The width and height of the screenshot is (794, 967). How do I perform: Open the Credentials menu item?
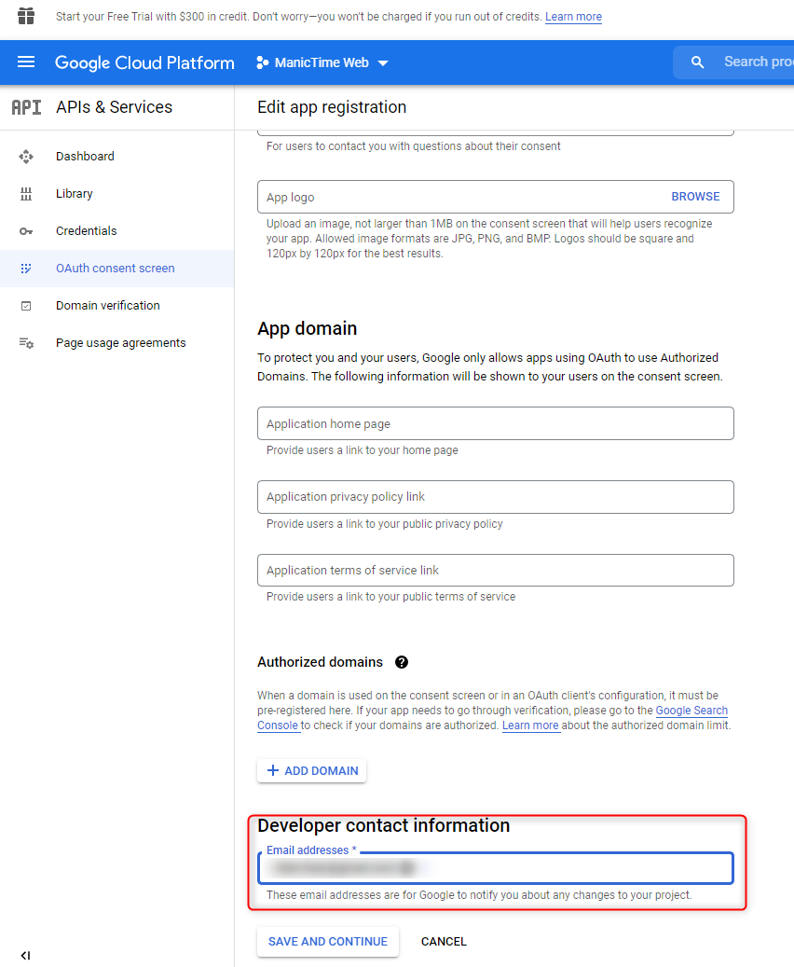tap(87, 231)
